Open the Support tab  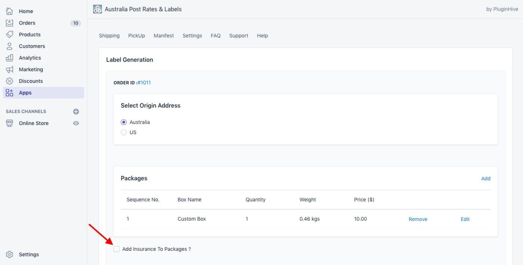pyautogui.click(x=239, y=36)
